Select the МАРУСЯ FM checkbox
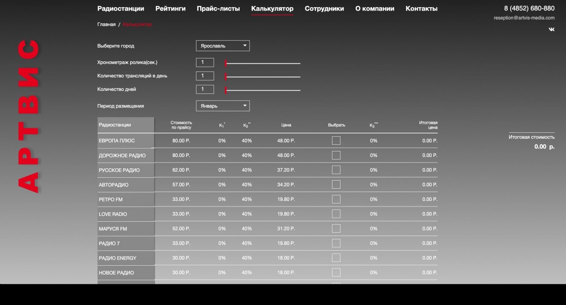566x305 pixels. pyautogui.click(x=336, y=228)
